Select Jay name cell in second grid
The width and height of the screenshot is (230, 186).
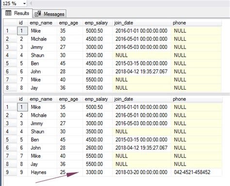[x=42, y=164]
